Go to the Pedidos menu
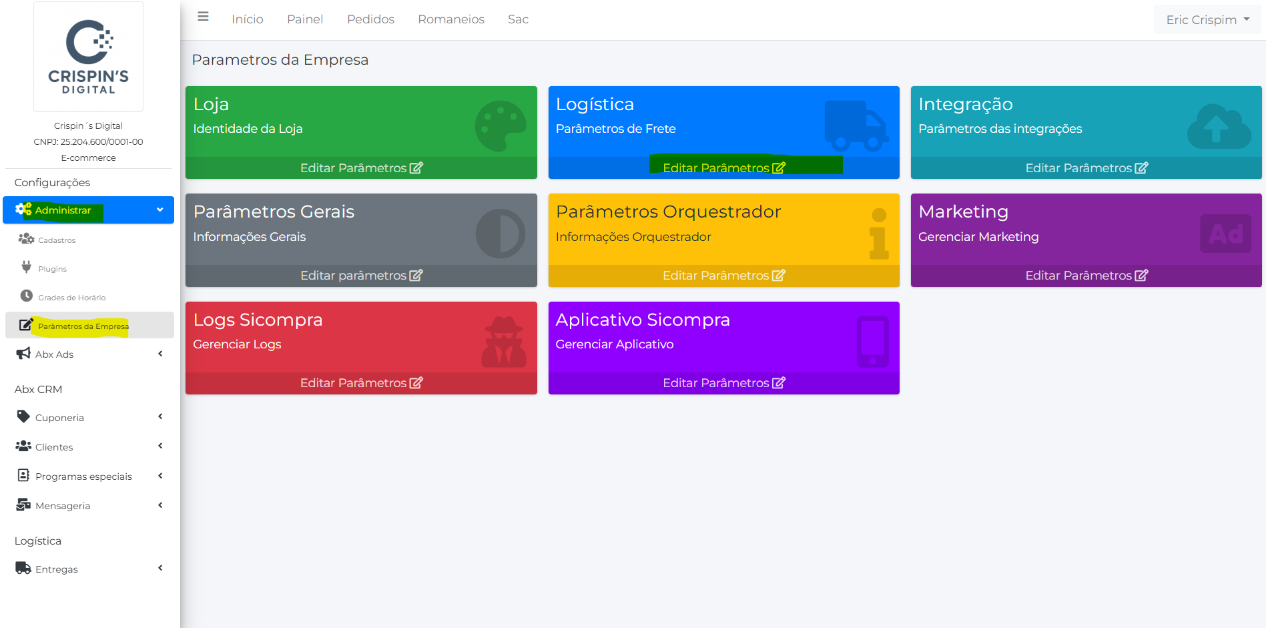 tap(370, 19)
